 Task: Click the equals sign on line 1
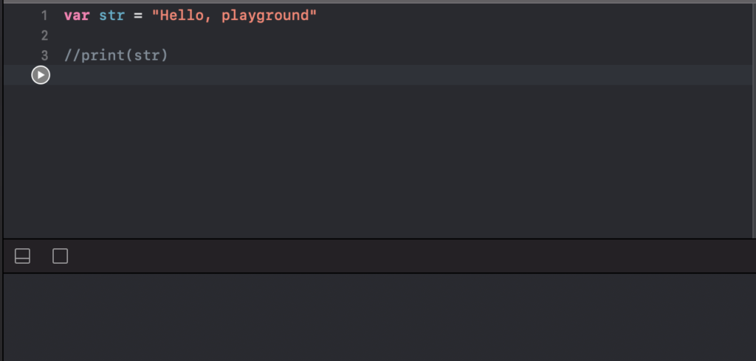point(138,16)
